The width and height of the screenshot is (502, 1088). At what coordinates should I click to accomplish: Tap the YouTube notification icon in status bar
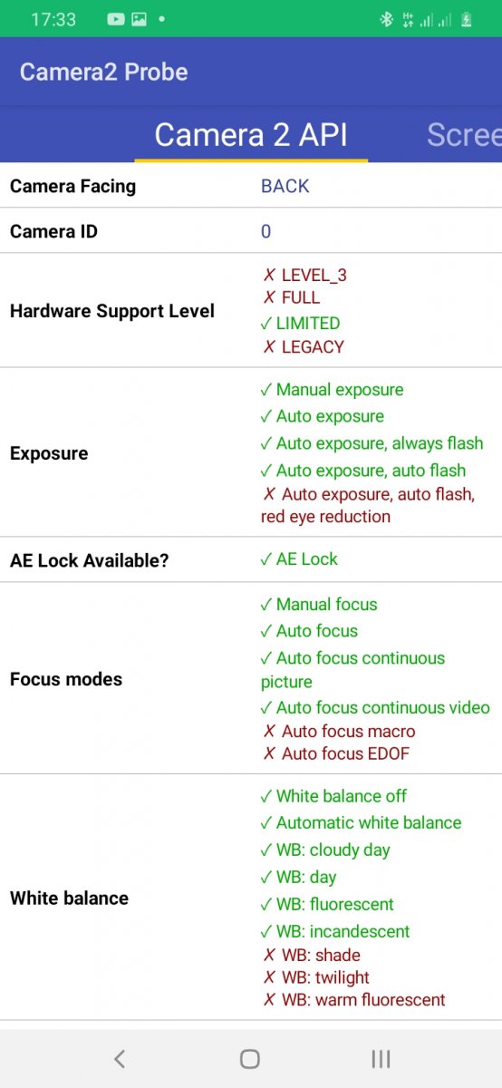115,19
